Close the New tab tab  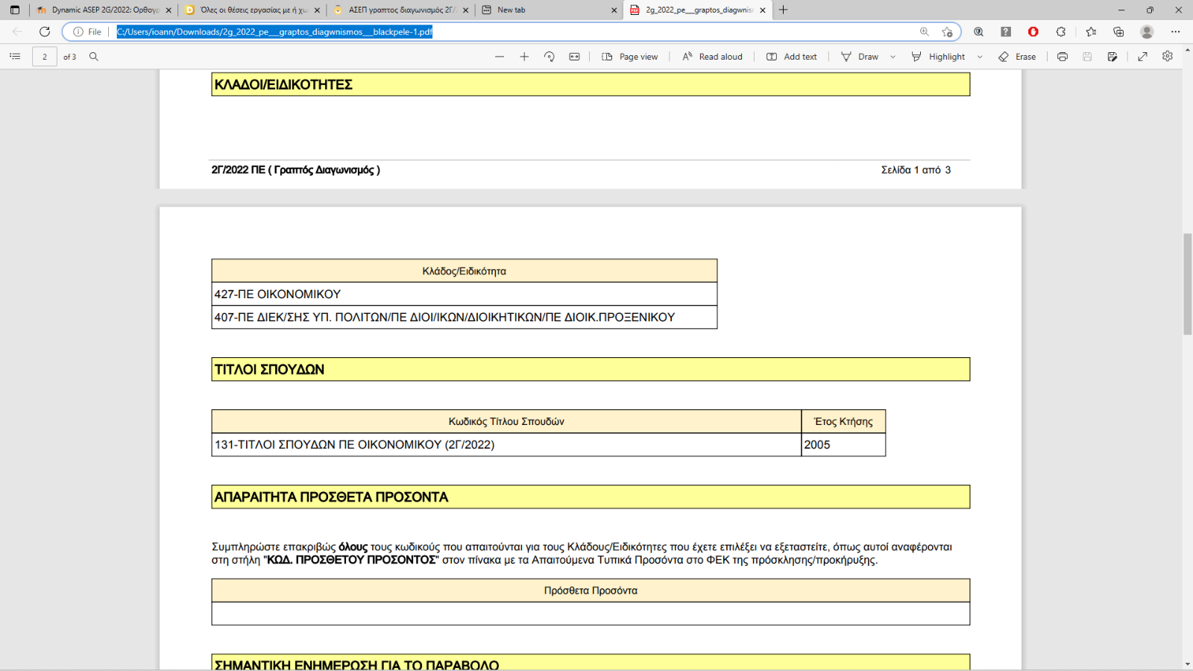(x=614, y=10)
